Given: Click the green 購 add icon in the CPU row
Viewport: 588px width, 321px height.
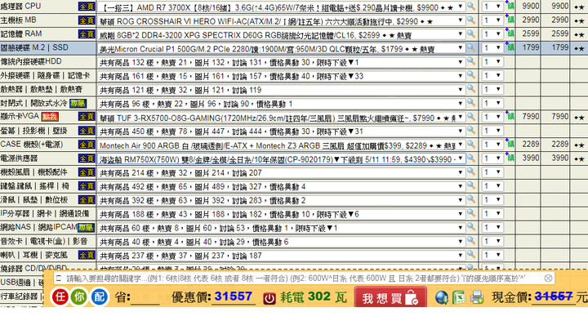Looking at the screenshot, I should click(x=510, y=7).
